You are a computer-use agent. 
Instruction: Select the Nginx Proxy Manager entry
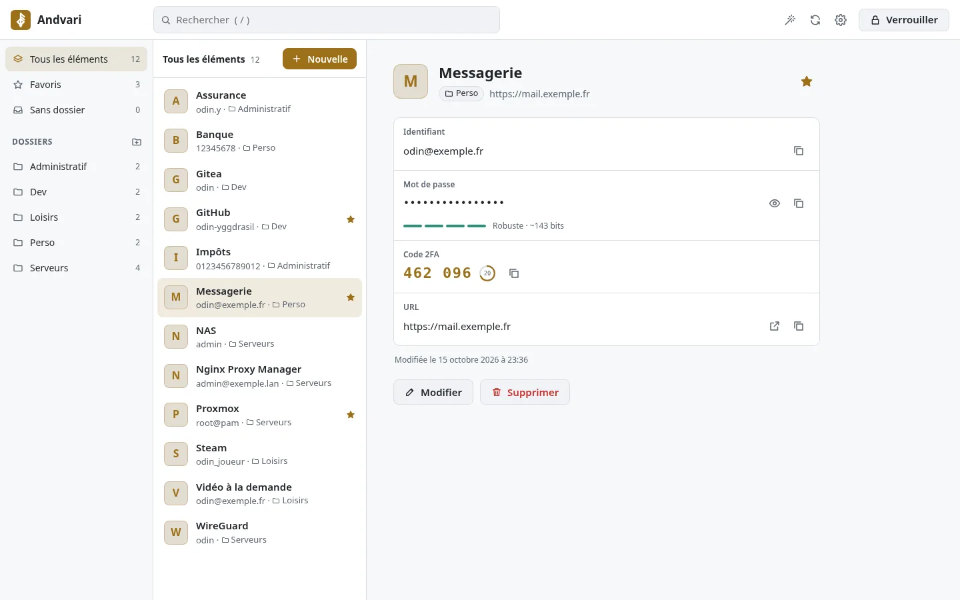(260, 376)
